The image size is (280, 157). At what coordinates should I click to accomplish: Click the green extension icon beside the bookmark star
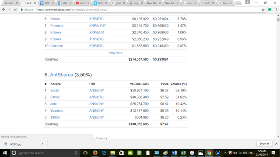[270, 10]
